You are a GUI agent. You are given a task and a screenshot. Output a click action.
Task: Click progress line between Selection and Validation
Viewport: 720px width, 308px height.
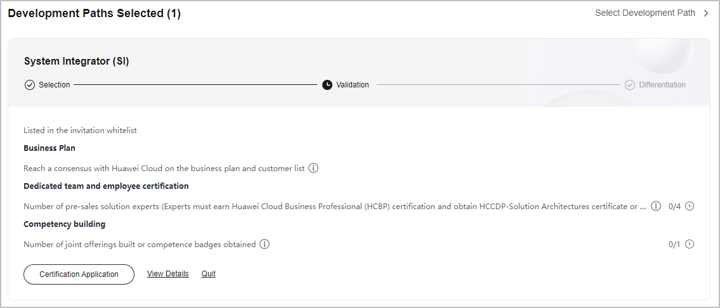195,85
